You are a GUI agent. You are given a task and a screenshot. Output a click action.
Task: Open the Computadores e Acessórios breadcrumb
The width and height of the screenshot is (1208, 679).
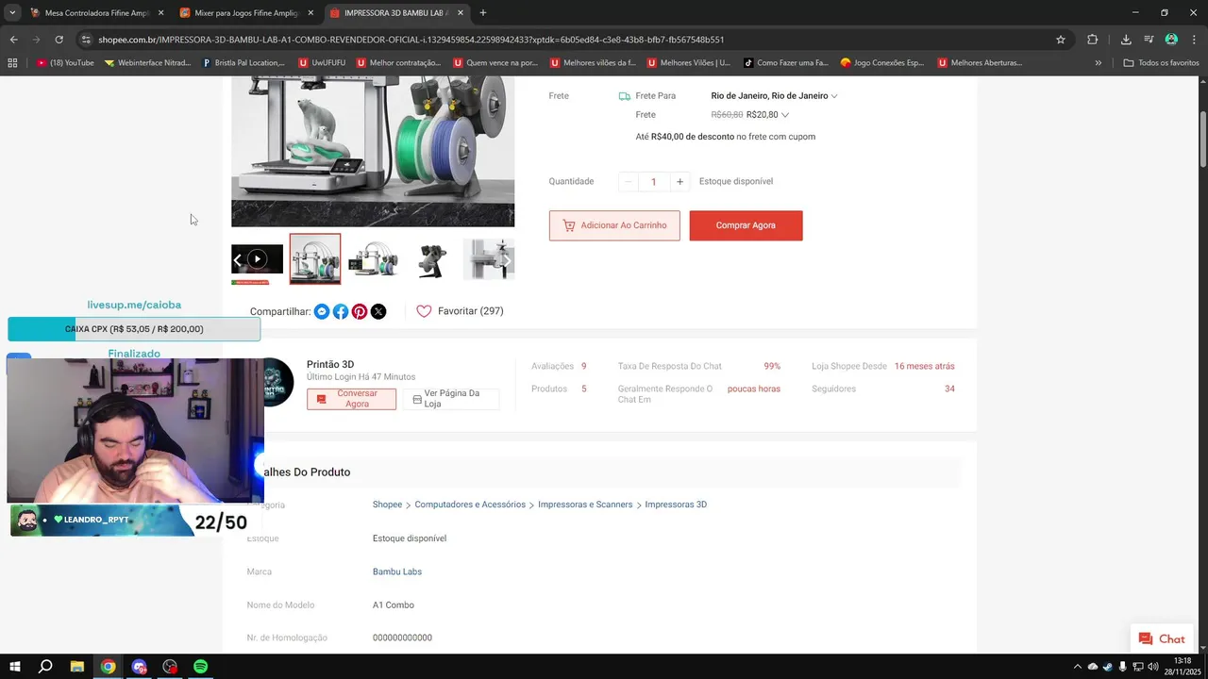coord(470,505)
